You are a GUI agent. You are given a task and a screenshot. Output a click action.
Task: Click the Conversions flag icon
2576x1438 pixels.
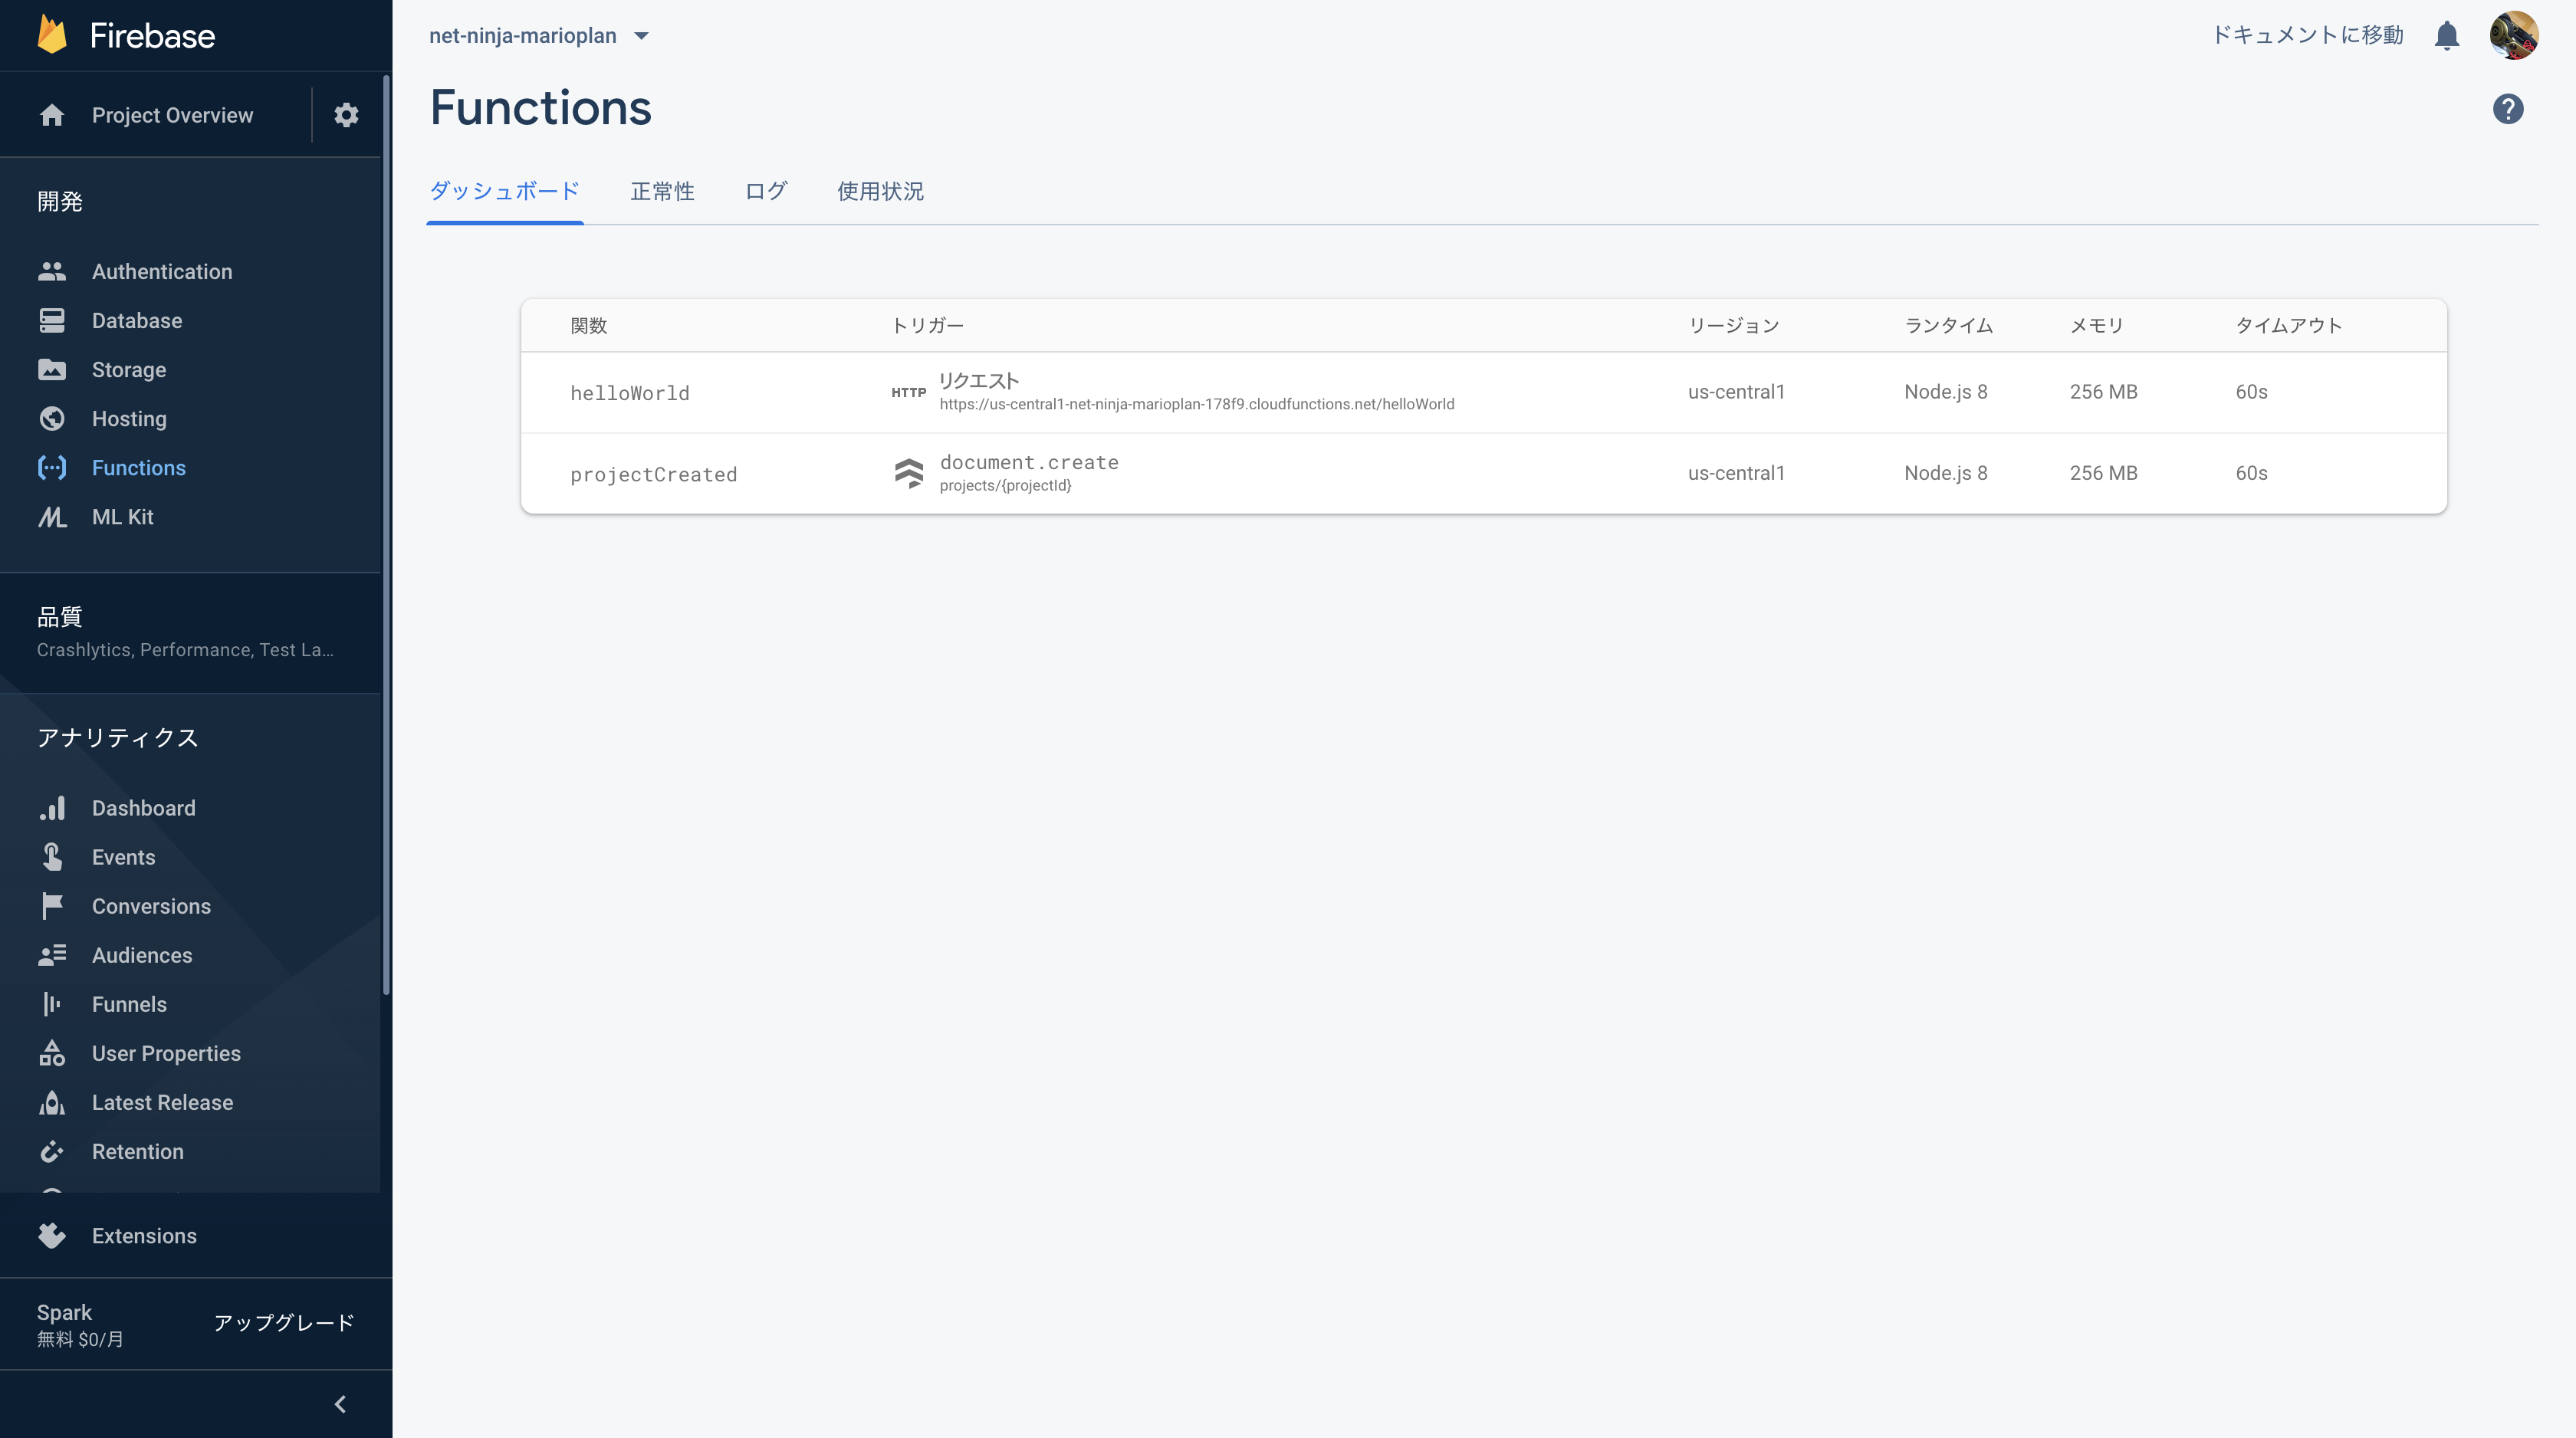coord(52,905)
